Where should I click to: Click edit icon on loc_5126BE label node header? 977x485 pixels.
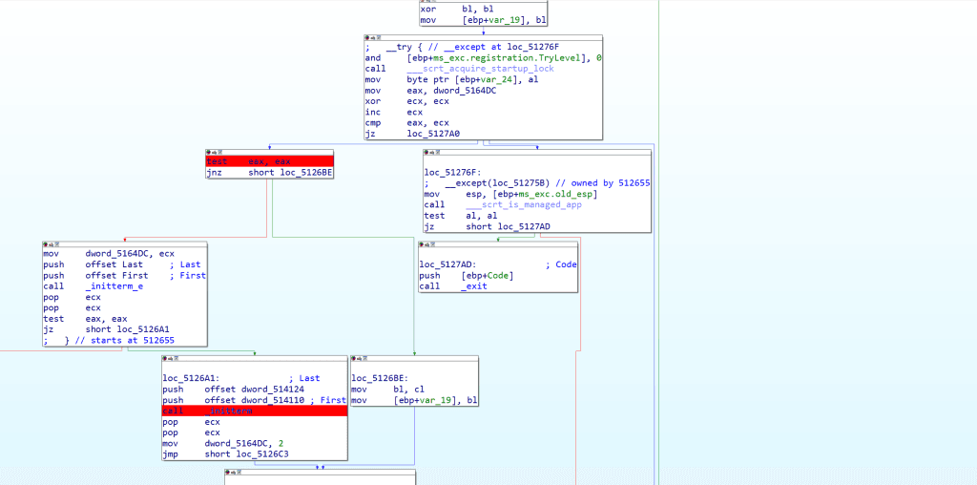tap(359, 358)
